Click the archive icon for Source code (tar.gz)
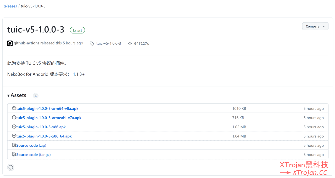335x178 pixels. 14,154
